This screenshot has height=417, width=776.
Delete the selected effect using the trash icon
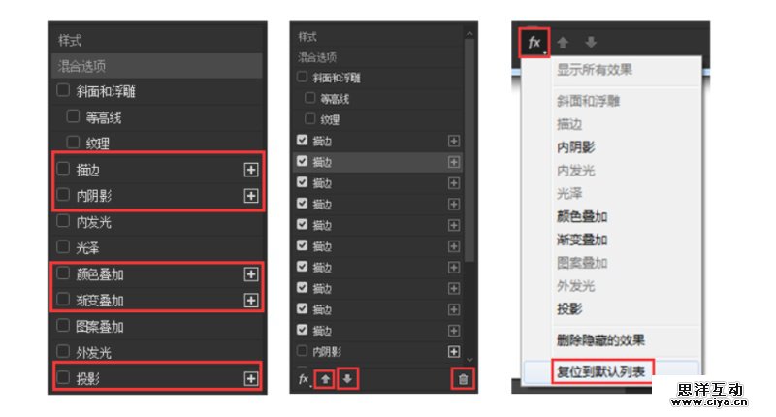coord(463,378)
